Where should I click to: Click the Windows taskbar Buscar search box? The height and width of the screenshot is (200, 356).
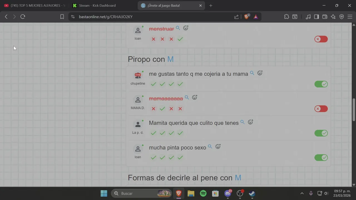(142, 193)
